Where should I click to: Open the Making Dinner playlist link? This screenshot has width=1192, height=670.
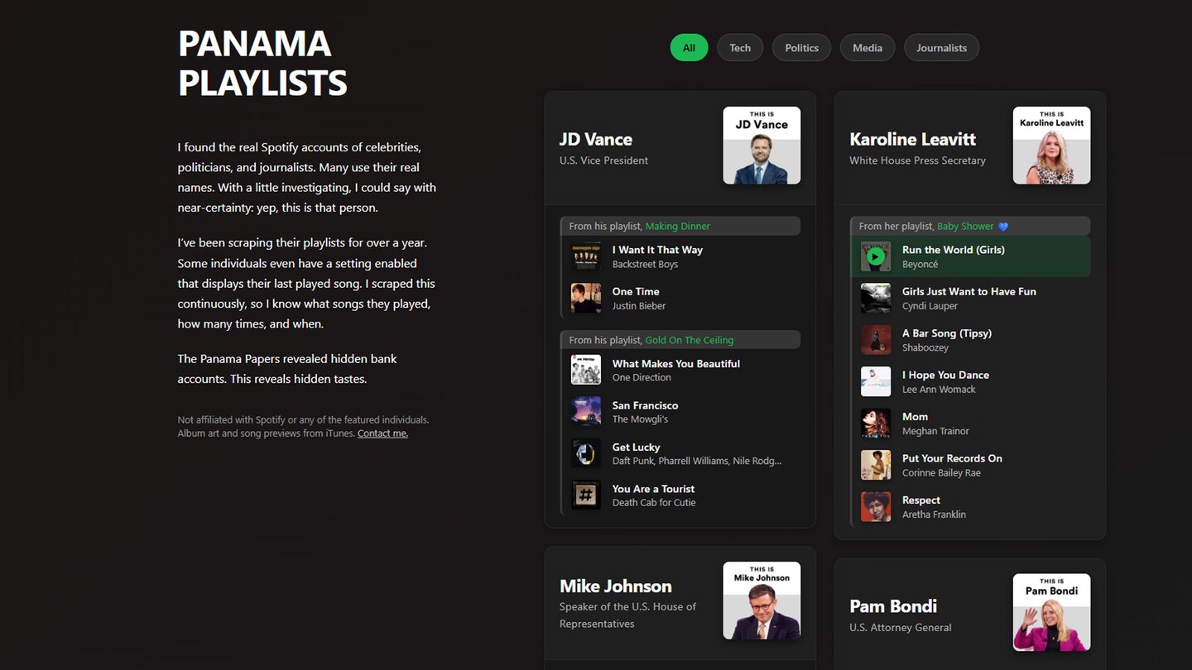[x=677, y=227]
